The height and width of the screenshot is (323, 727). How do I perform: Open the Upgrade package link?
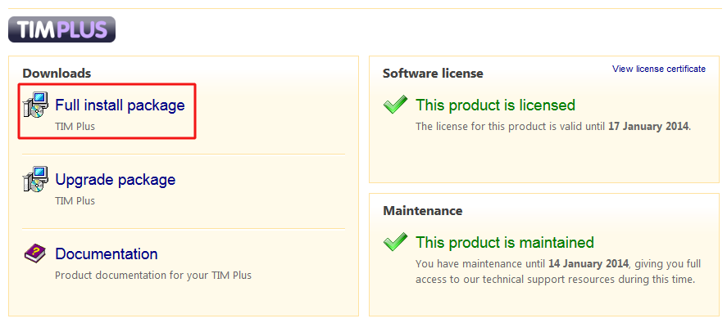116,179
